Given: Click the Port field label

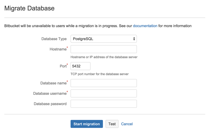Looking at the screenshot, I should pos(63,66).
